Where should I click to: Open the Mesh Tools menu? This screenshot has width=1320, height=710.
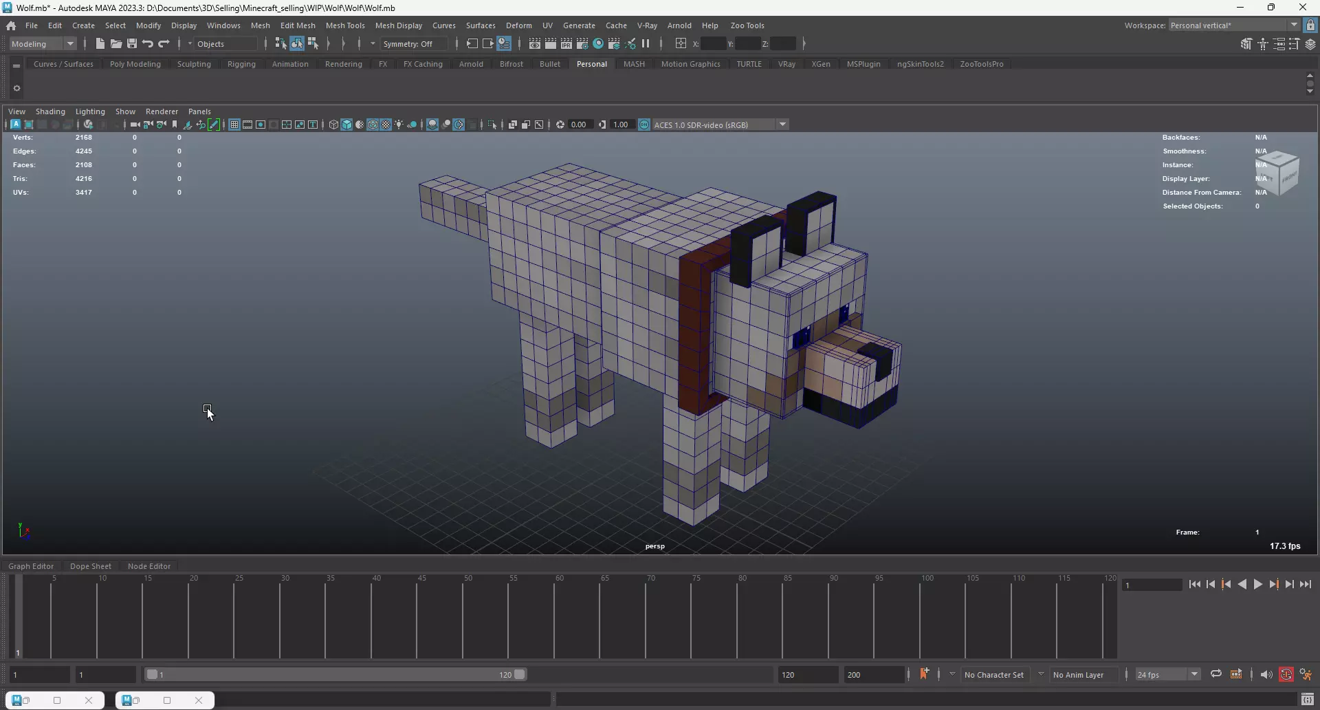pos(345,25)
